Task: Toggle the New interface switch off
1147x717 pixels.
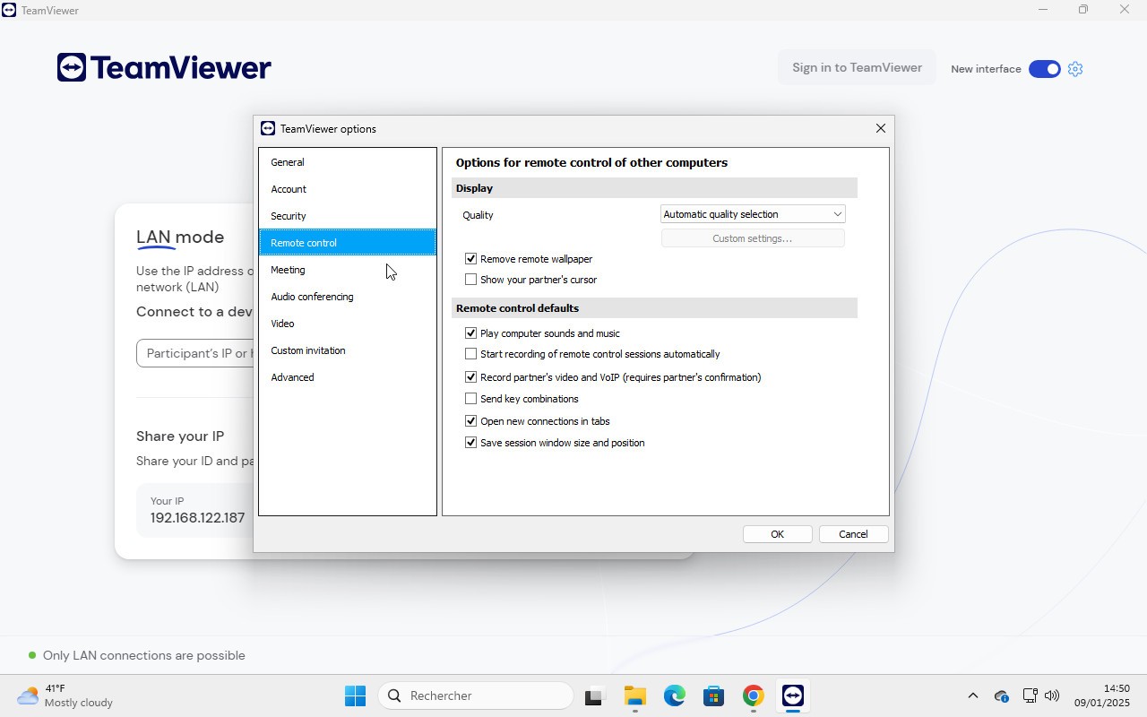Action: [x=1044, y=69]
